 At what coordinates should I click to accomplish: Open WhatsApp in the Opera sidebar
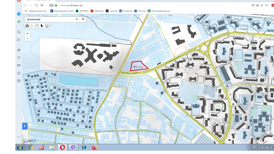[x=19, y=22]
